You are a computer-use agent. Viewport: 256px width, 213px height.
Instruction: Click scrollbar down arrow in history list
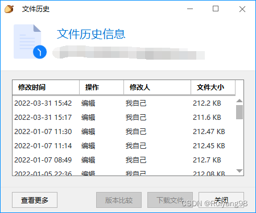pyautogui.click(x=240, y=170)
